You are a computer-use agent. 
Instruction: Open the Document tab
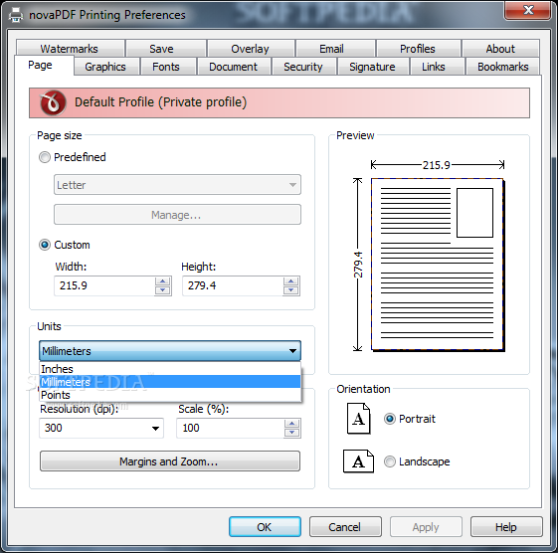234,67
